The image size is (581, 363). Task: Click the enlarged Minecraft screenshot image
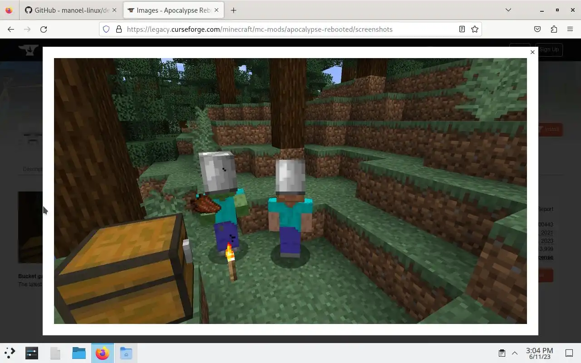(290, 191)
